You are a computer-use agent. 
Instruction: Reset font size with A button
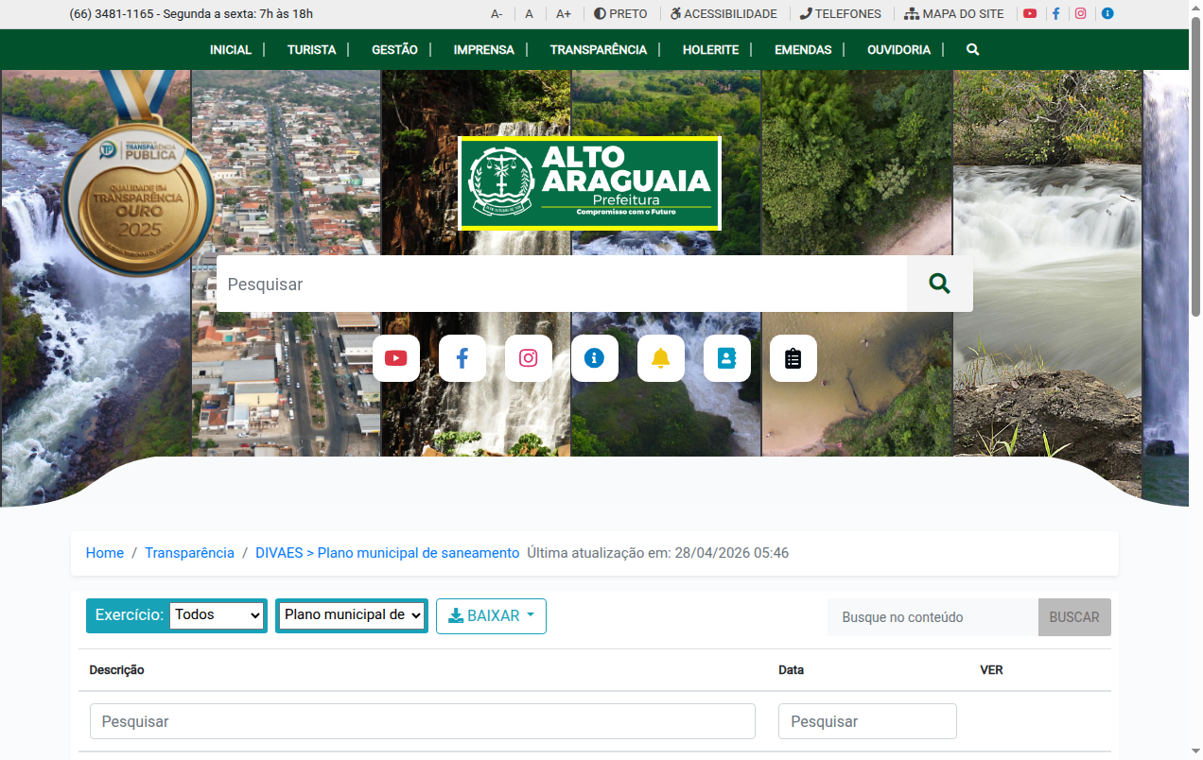point(530,14)
